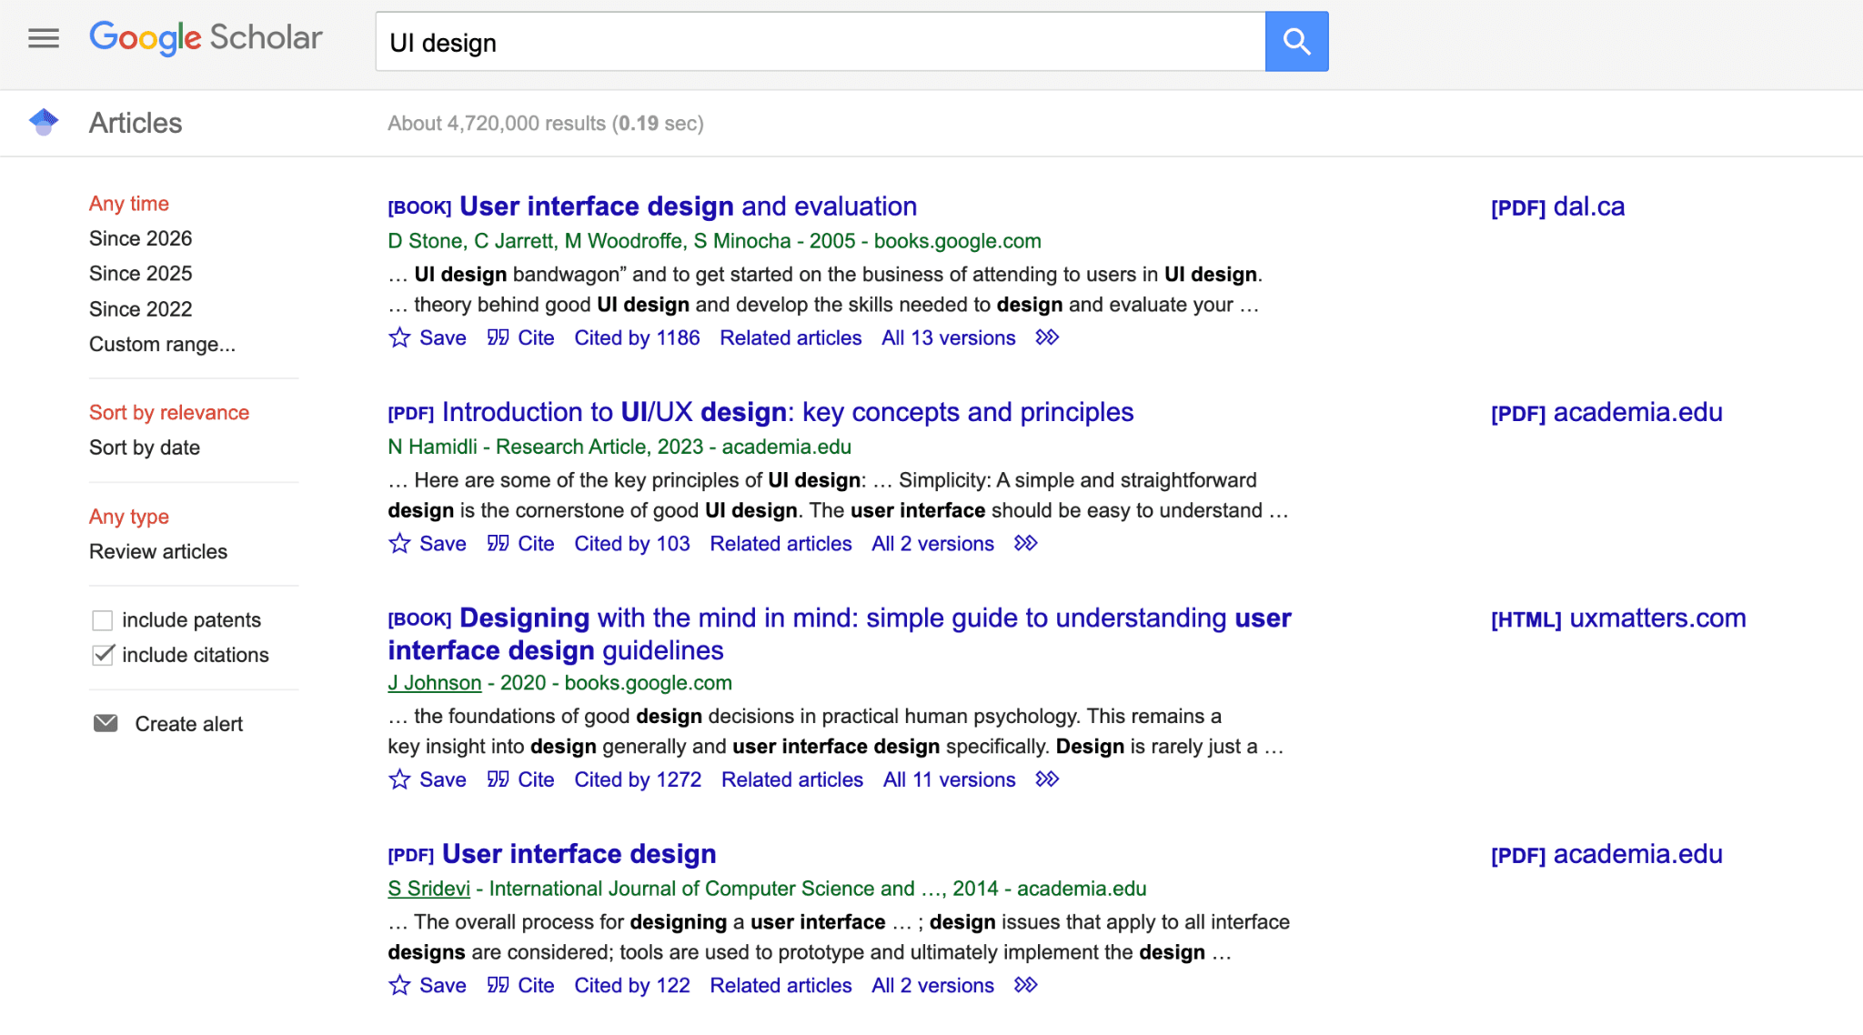Select the Any type filter

(x=129, y=517)
